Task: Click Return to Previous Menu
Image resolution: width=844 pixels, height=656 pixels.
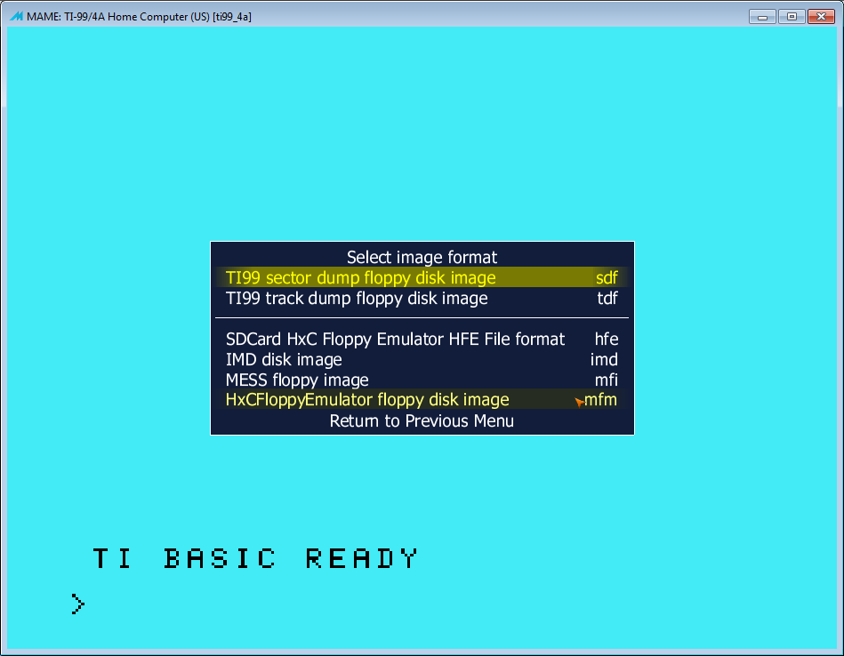Action: (x=422, y=420)
